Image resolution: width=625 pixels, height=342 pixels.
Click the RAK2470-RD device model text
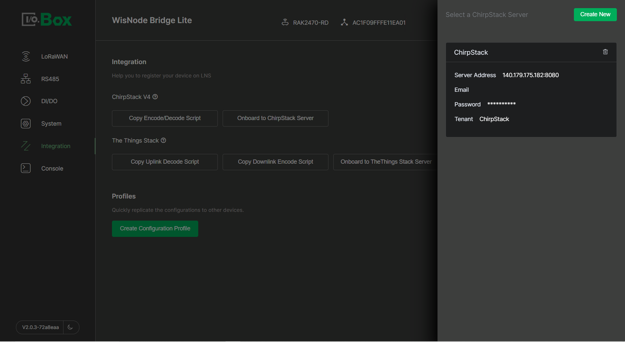click(311, 23)
